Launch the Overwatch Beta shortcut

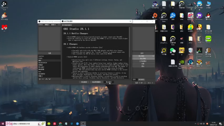(164, 17)
